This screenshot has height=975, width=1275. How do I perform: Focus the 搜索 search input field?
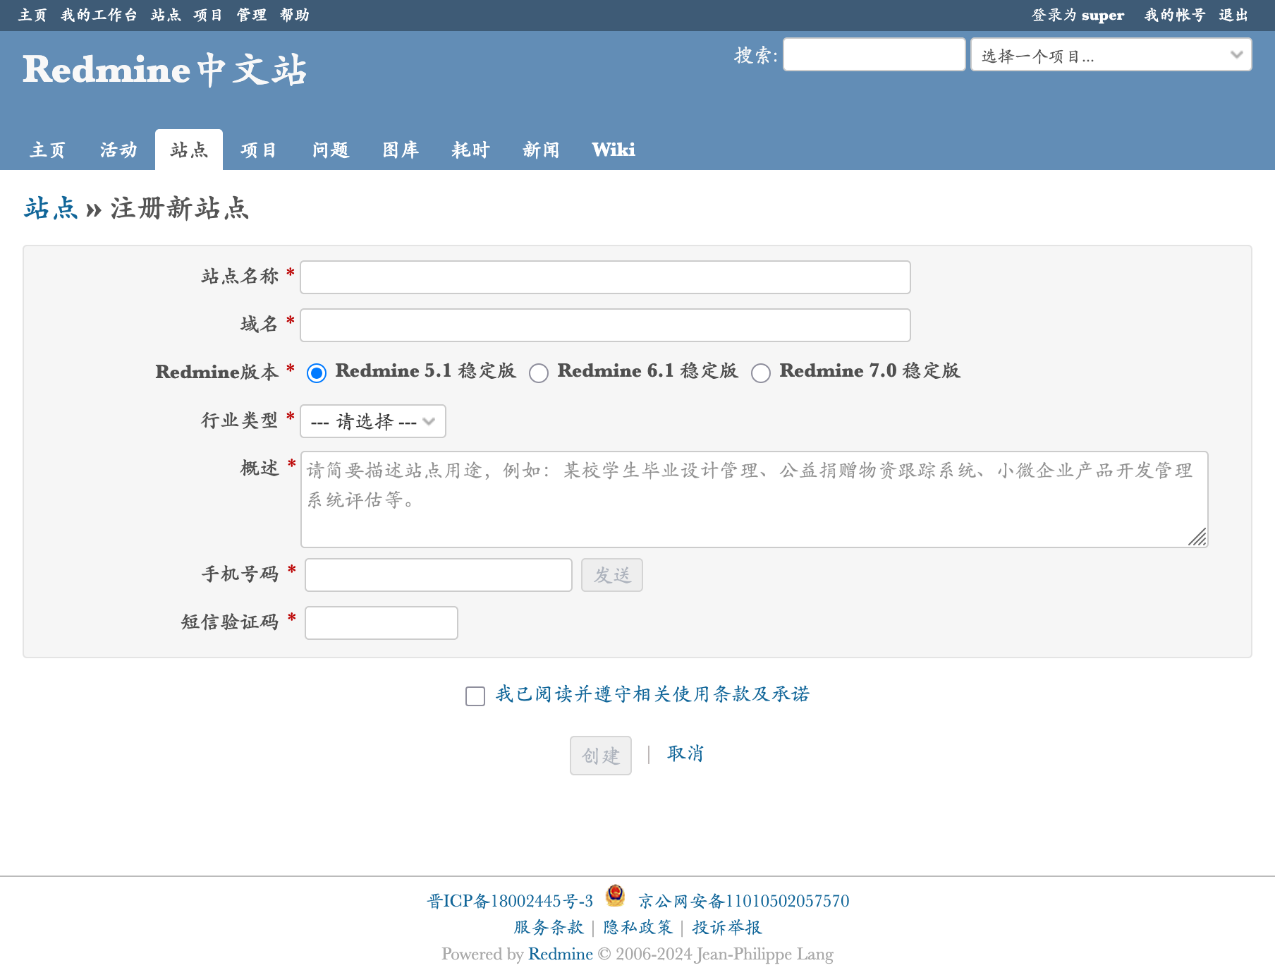(x=874, y=54)
